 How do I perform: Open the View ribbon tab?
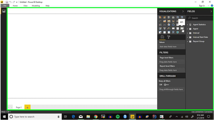coord(25,6)
